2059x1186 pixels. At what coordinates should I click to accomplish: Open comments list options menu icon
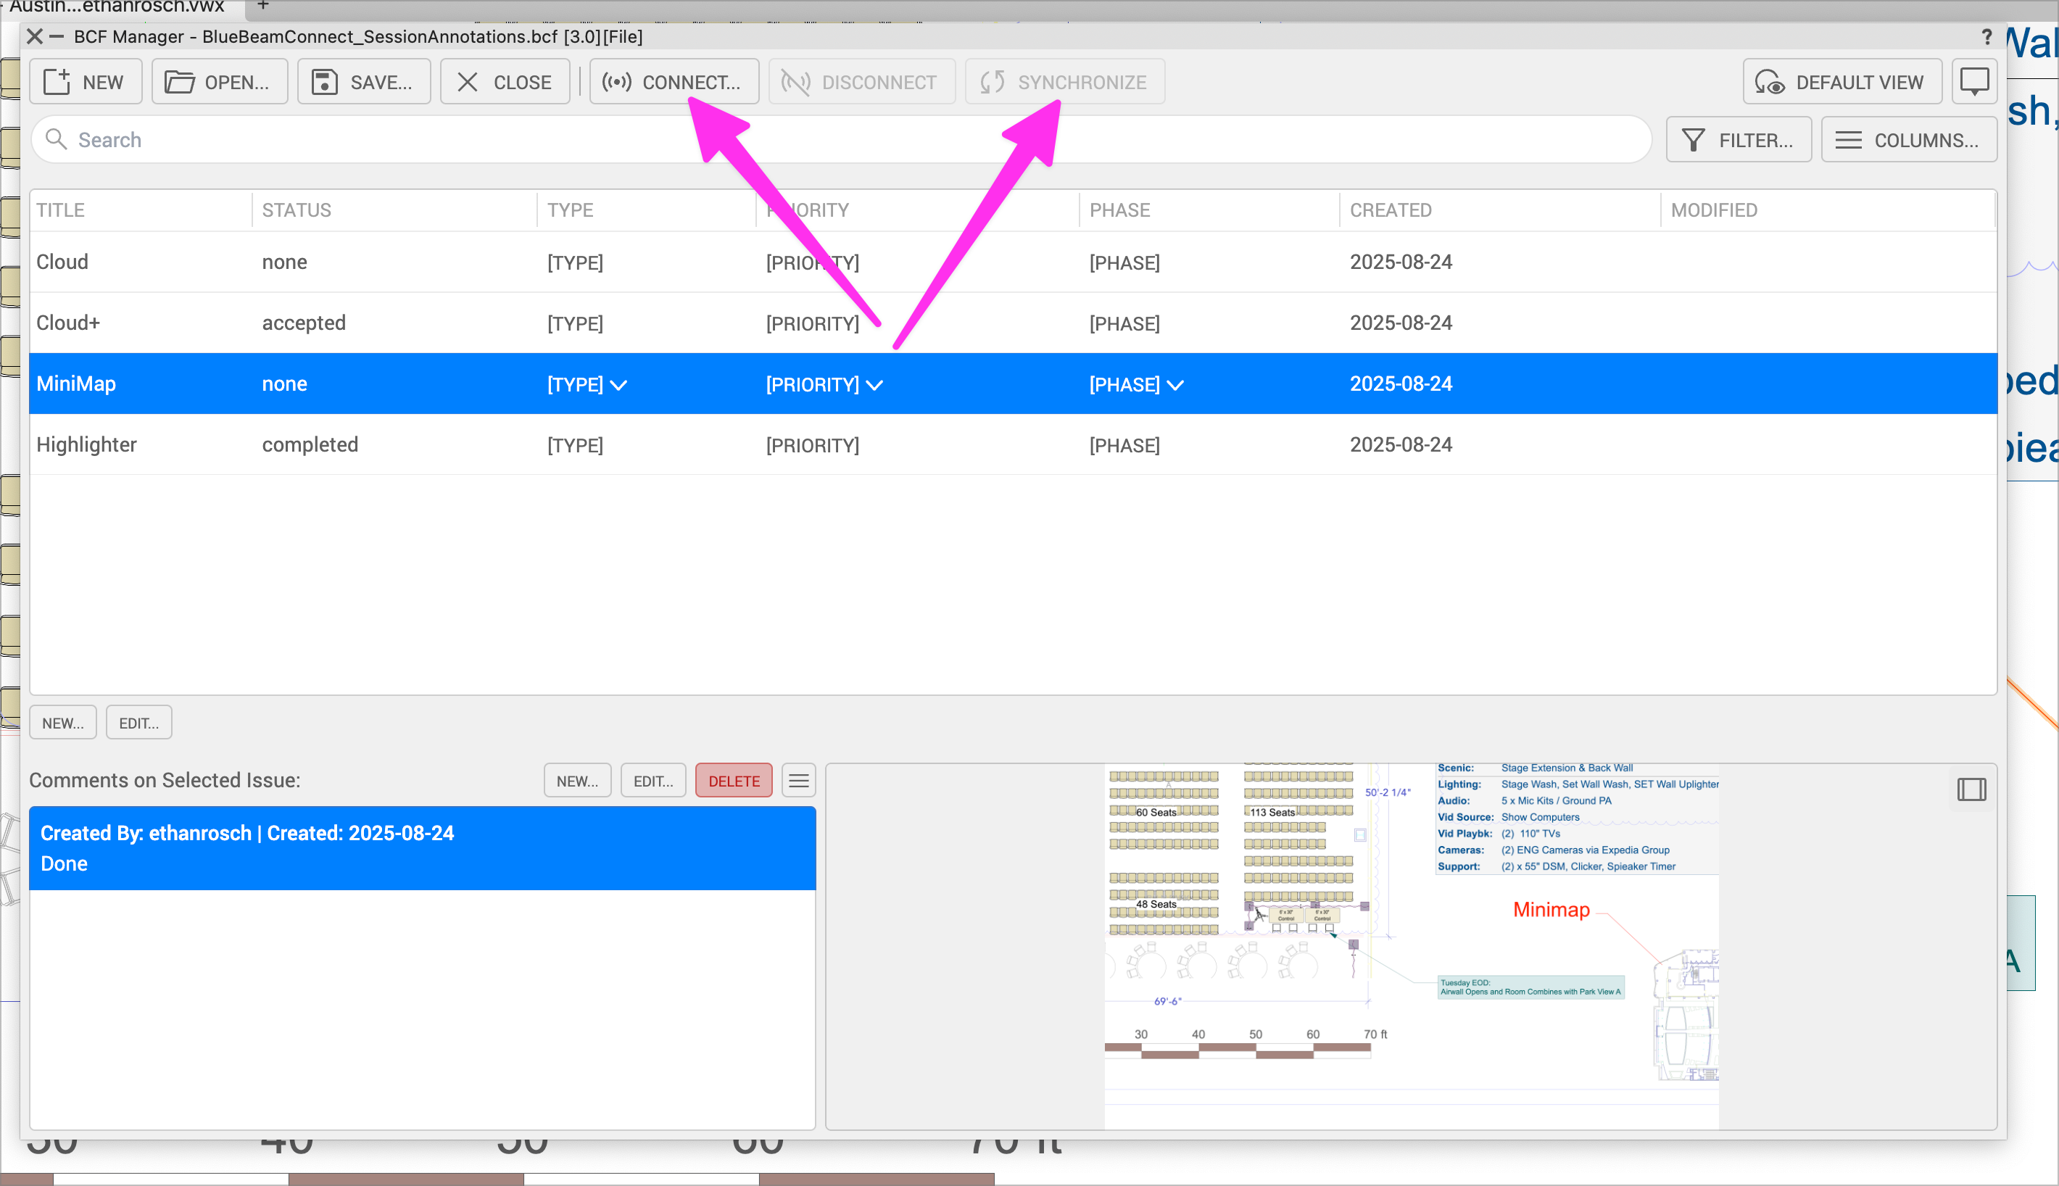(798, 781)
